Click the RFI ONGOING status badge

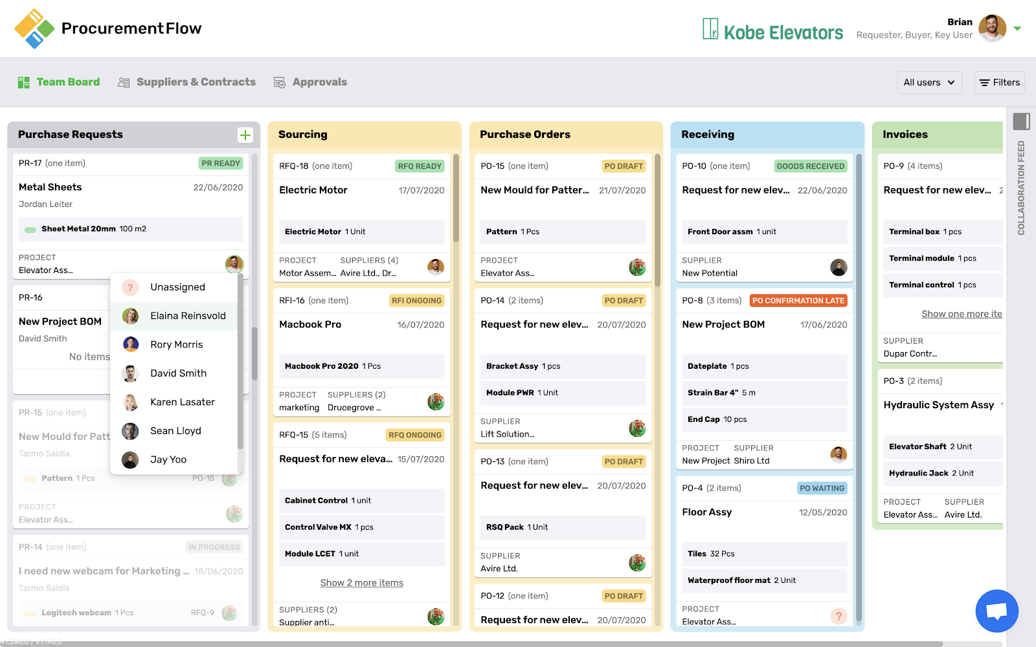(x=417, y=301)
